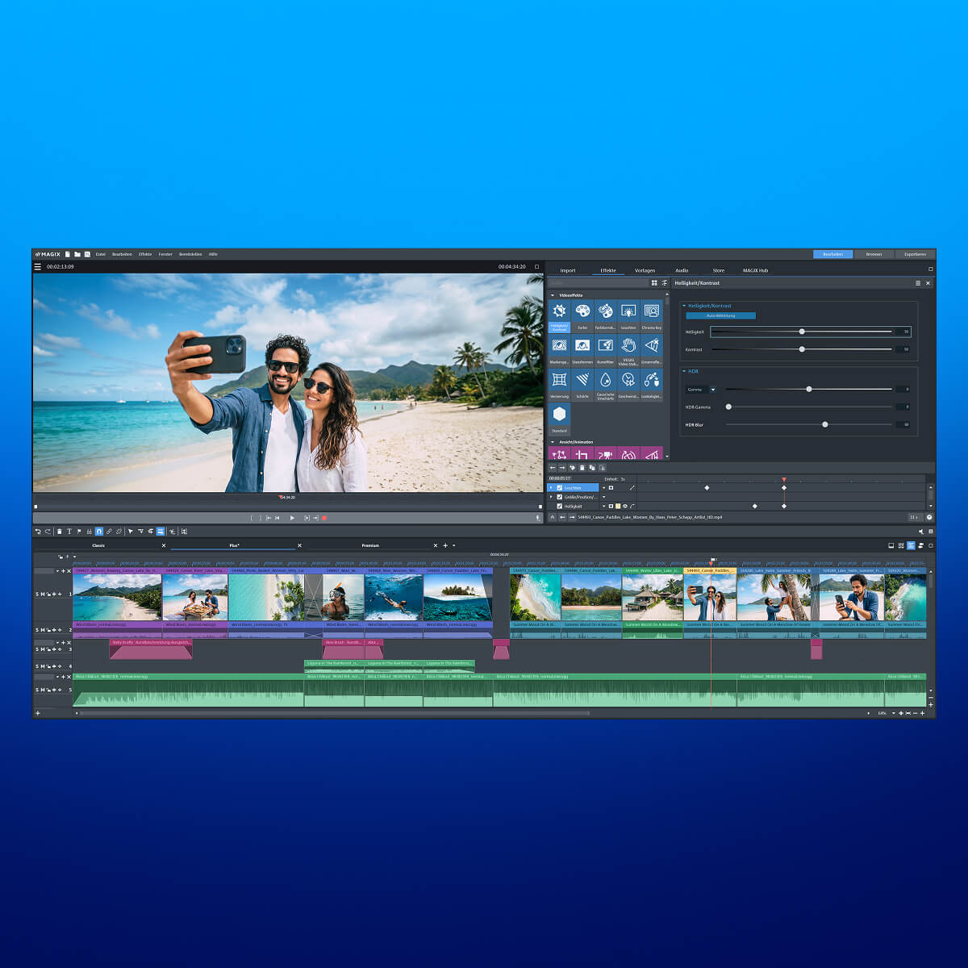Open the Chroma Key effect tile
This screenshot has width=968, height=968.
pyautogui.click(x=652, y=316)
